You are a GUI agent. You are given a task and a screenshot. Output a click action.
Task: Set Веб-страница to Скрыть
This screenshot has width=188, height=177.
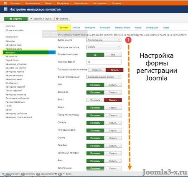click(x=113, y=169)
